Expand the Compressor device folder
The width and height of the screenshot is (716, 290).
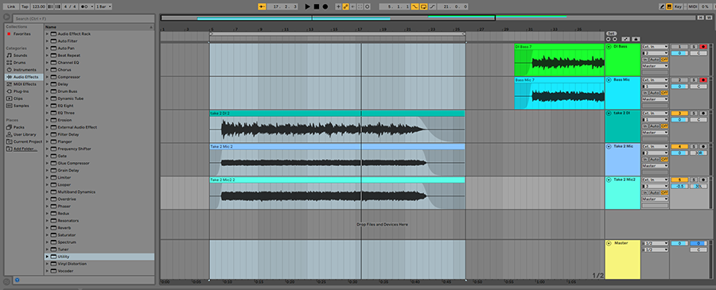point(47,77)
